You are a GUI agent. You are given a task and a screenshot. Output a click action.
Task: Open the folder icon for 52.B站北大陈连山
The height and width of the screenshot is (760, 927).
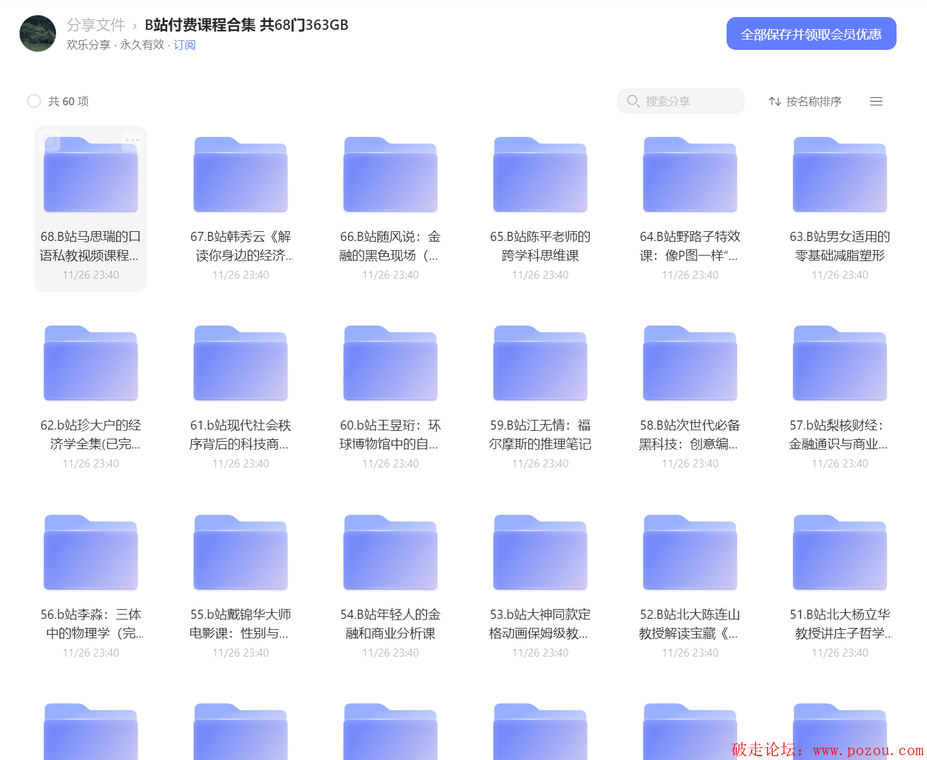point(690,553)
